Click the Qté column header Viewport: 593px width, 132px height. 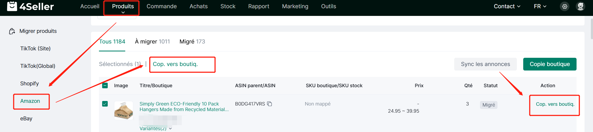468,86
